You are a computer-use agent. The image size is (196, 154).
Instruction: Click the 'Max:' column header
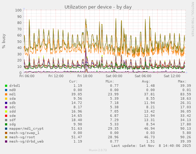[x=182, y=81]
